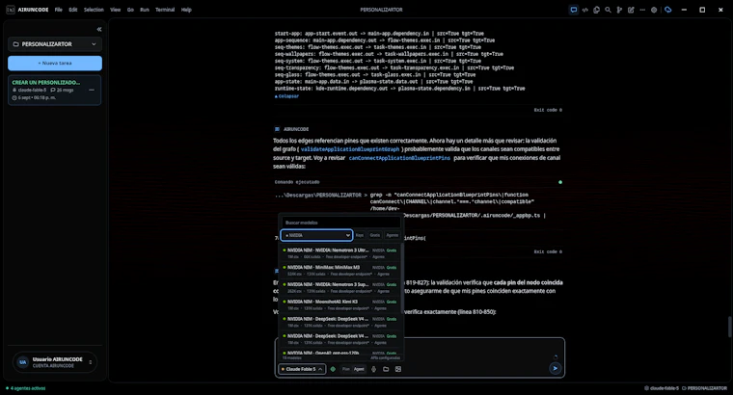Click the microphone icon in chat input
Image resolution: width=733 pixels, height=395 pixels.
373,369
